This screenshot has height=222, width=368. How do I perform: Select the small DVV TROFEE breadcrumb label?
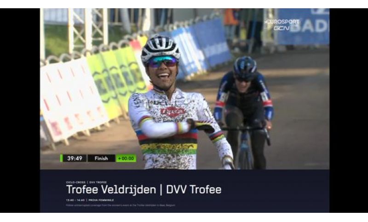pyautogui.click(x=98, y=182)
